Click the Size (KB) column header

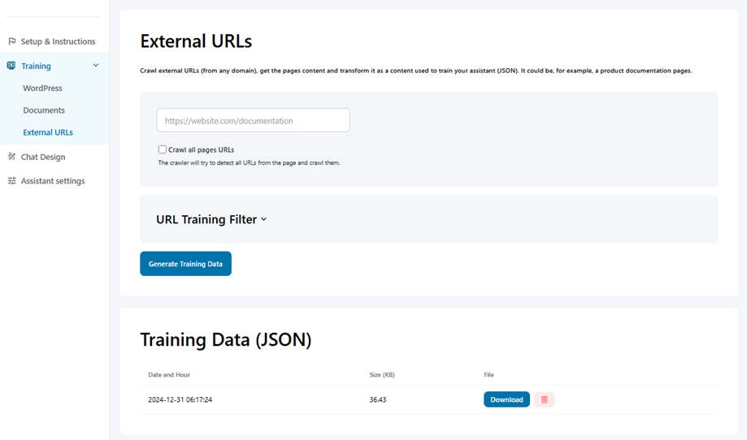tap(382, 374)
